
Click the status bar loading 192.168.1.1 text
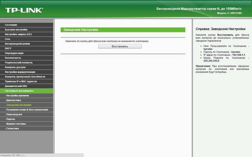pos(13,155)
